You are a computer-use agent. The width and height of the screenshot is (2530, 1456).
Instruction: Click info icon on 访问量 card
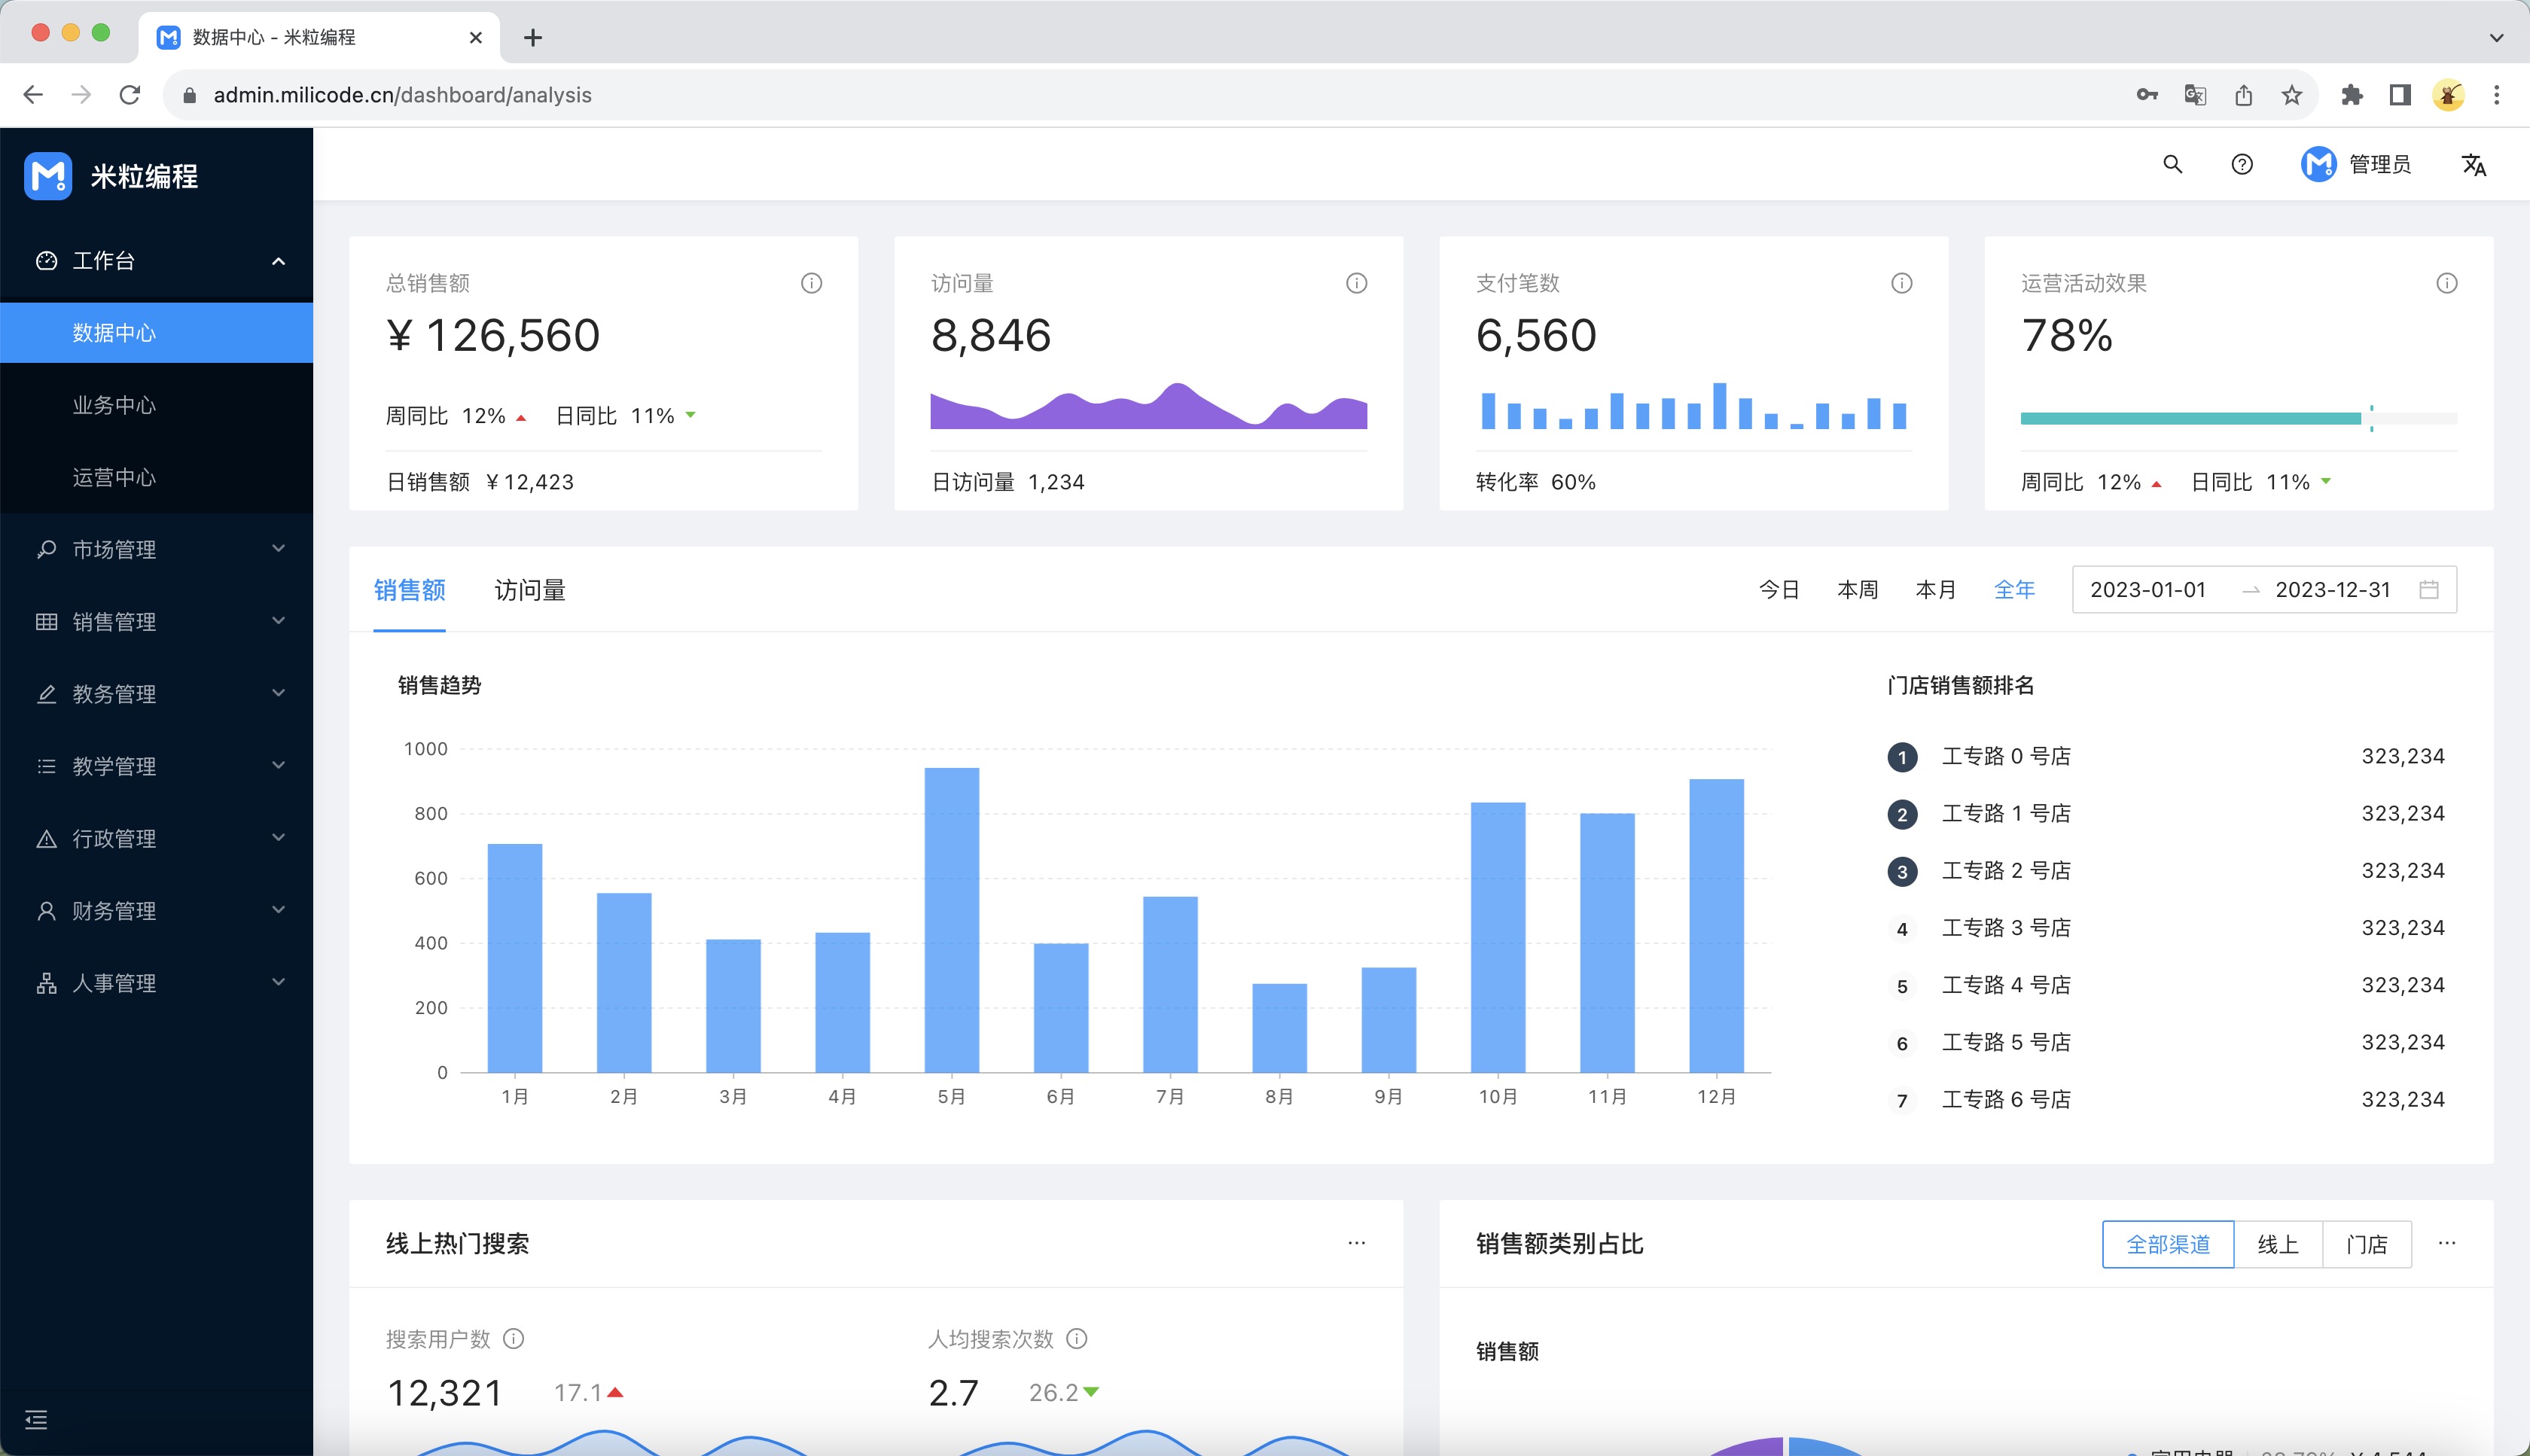(1357, 283)
